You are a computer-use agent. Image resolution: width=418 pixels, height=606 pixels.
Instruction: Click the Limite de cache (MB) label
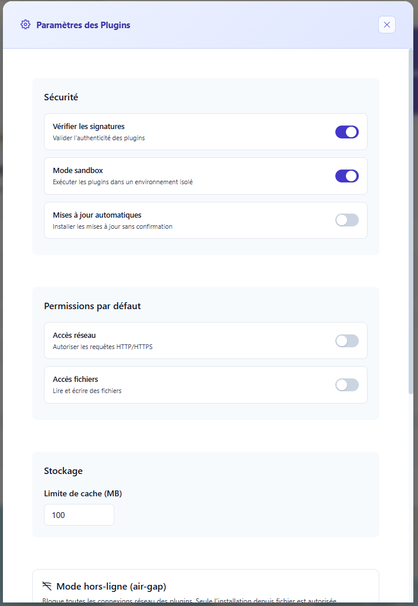pos(83,493)
